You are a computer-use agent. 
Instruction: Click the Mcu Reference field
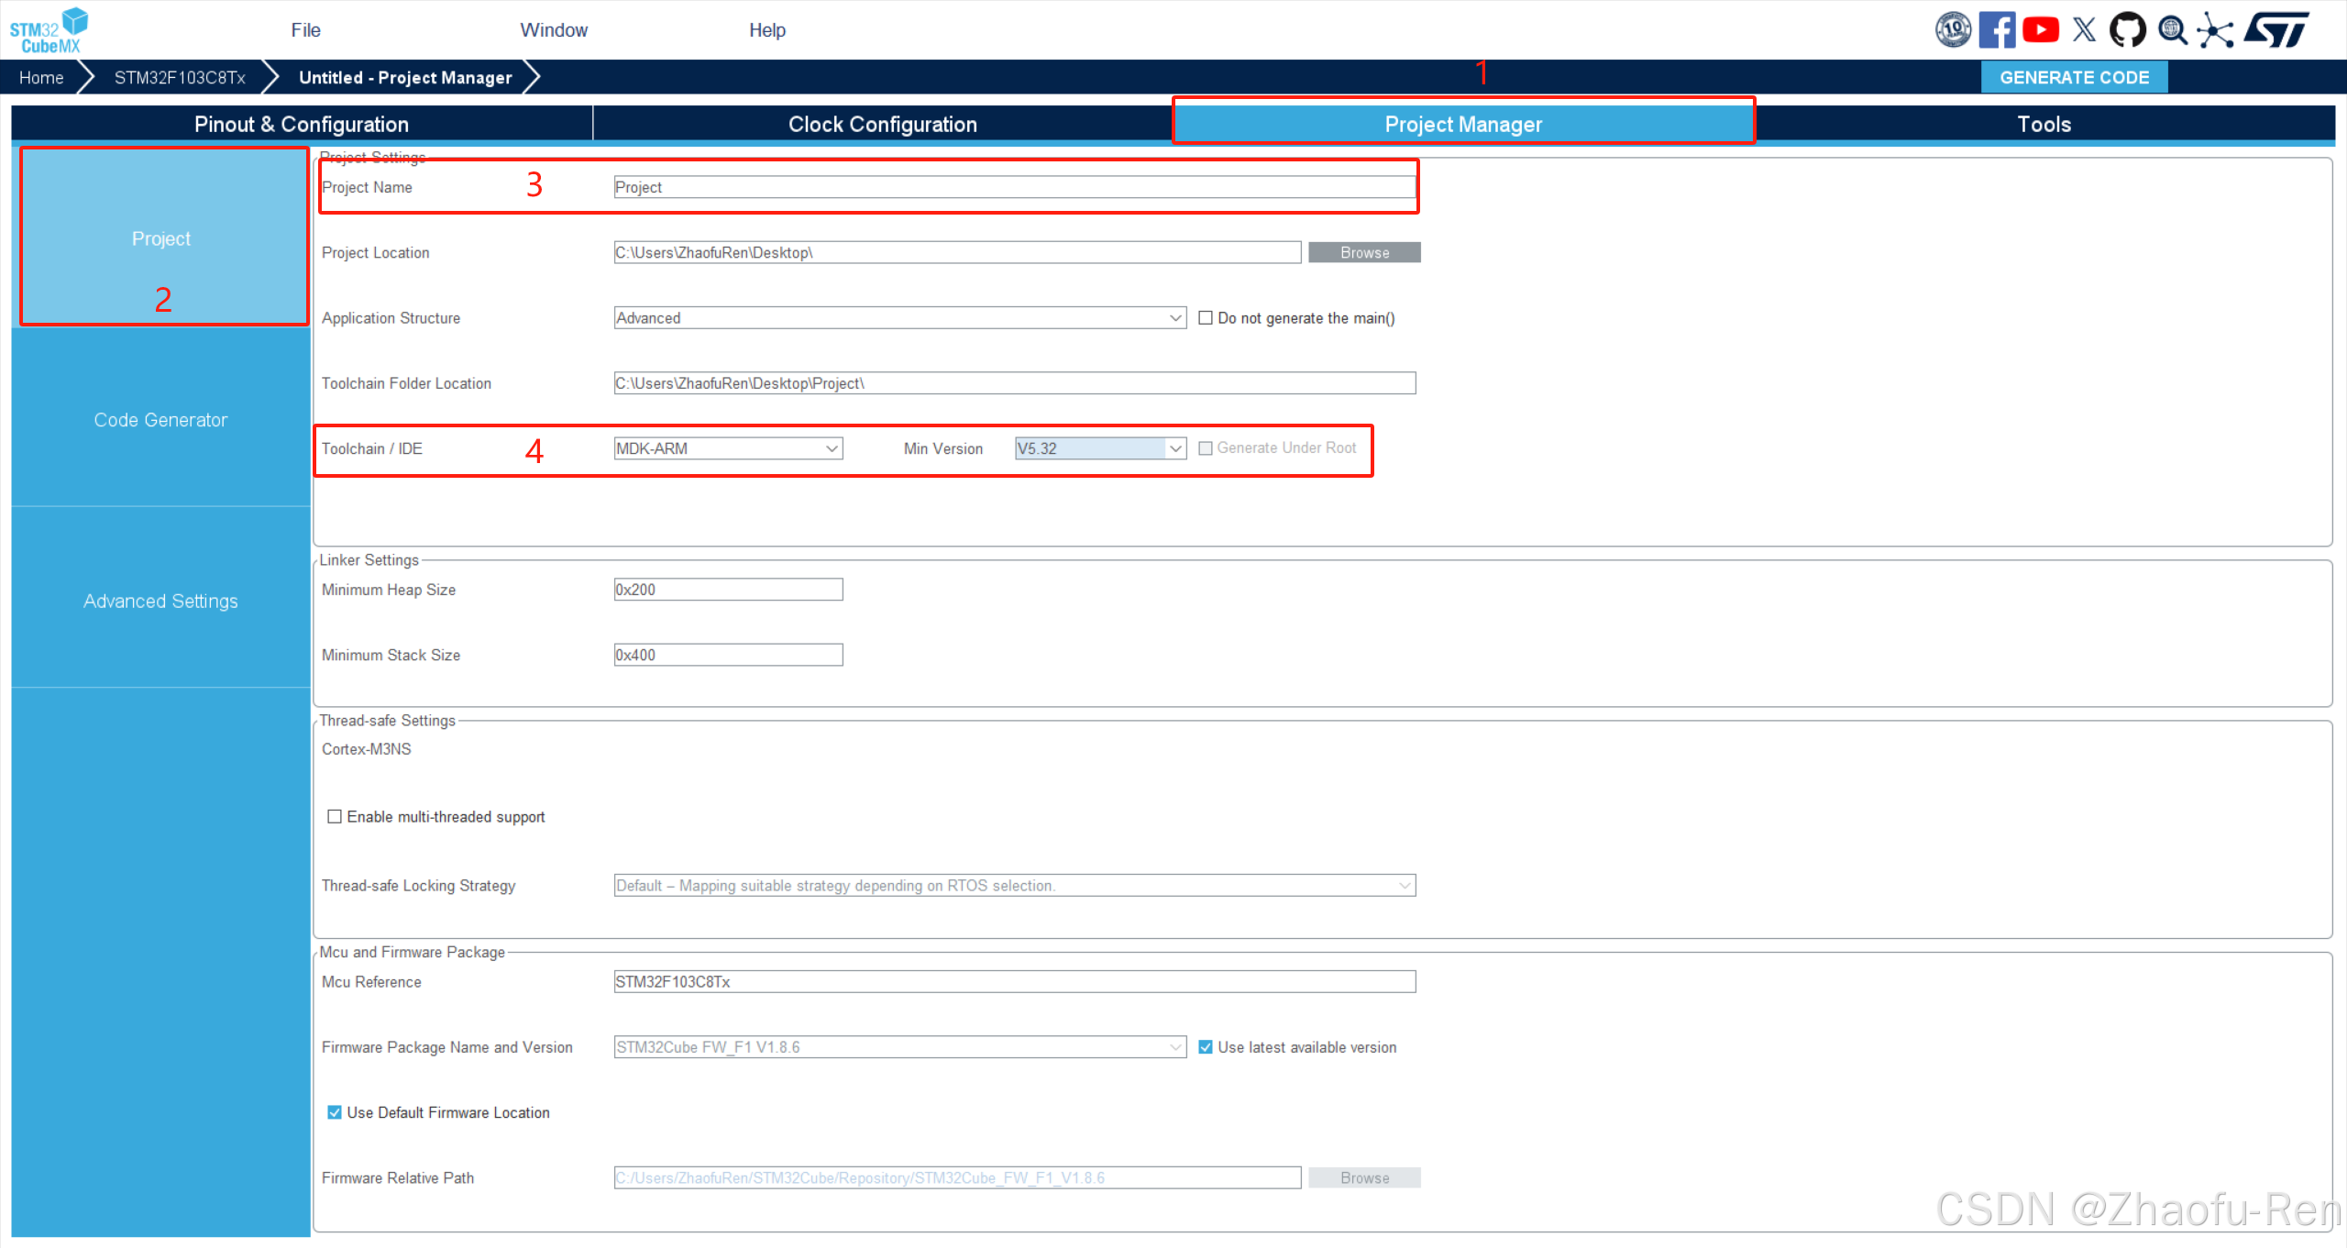click(1015, 982)
